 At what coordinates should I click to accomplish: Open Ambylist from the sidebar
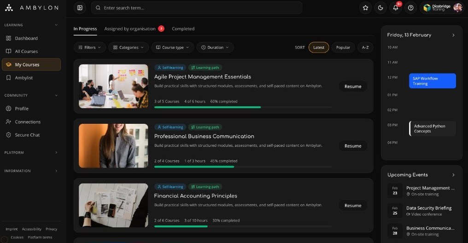[x=31, y=77]
